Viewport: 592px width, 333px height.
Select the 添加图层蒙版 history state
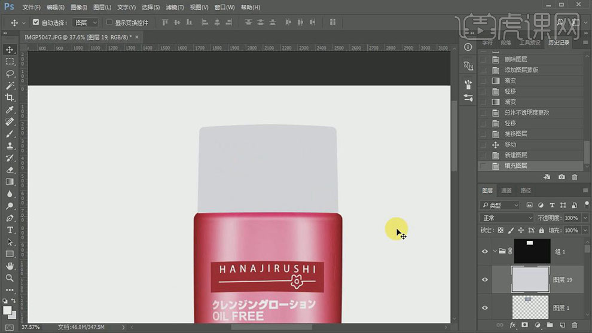click(x=532, y=70)
